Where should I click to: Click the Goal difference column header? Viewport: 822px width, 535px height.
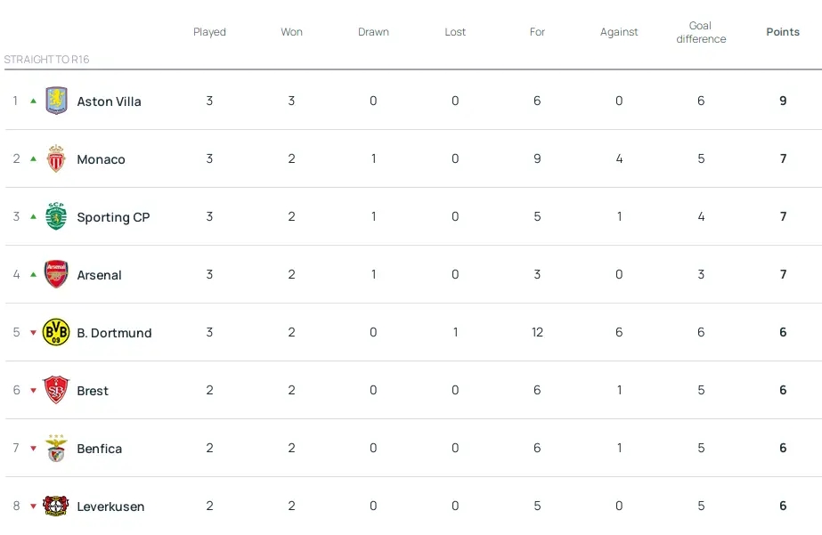701,32
